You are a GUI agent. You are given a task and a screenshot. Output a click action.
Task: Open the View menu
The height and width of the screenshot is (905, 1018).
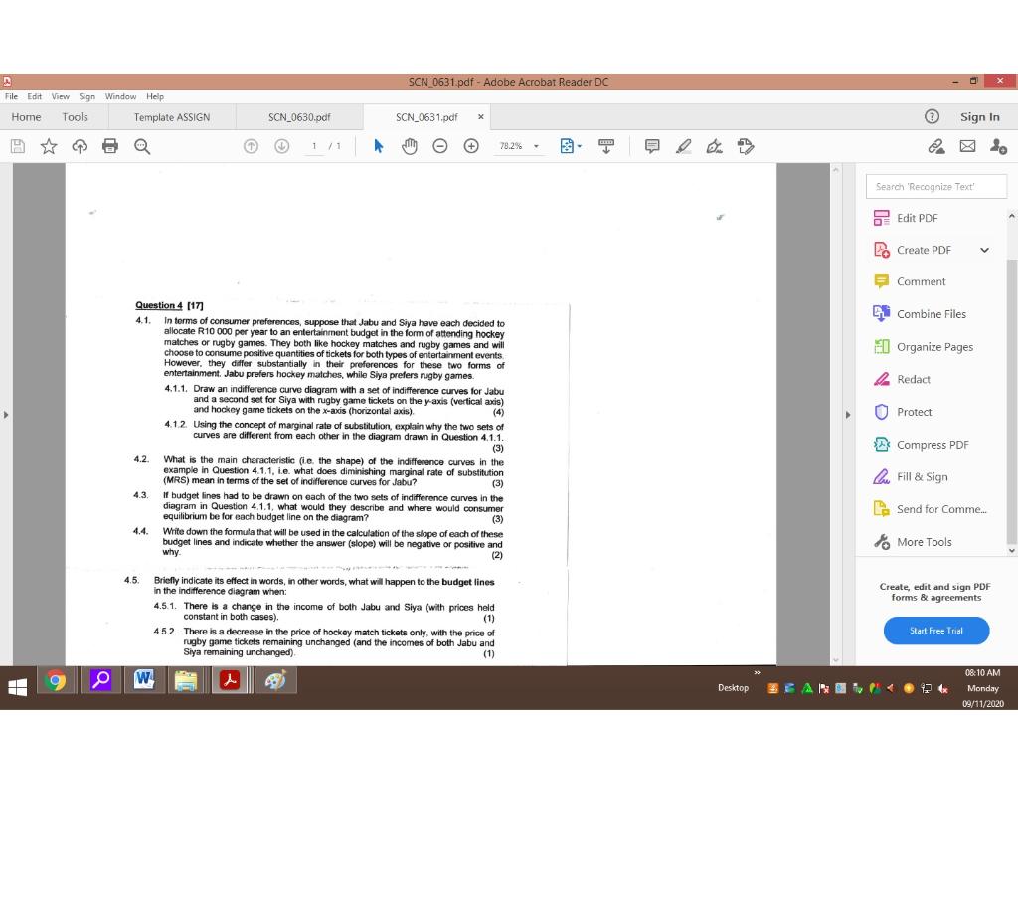tap(60, 96)
